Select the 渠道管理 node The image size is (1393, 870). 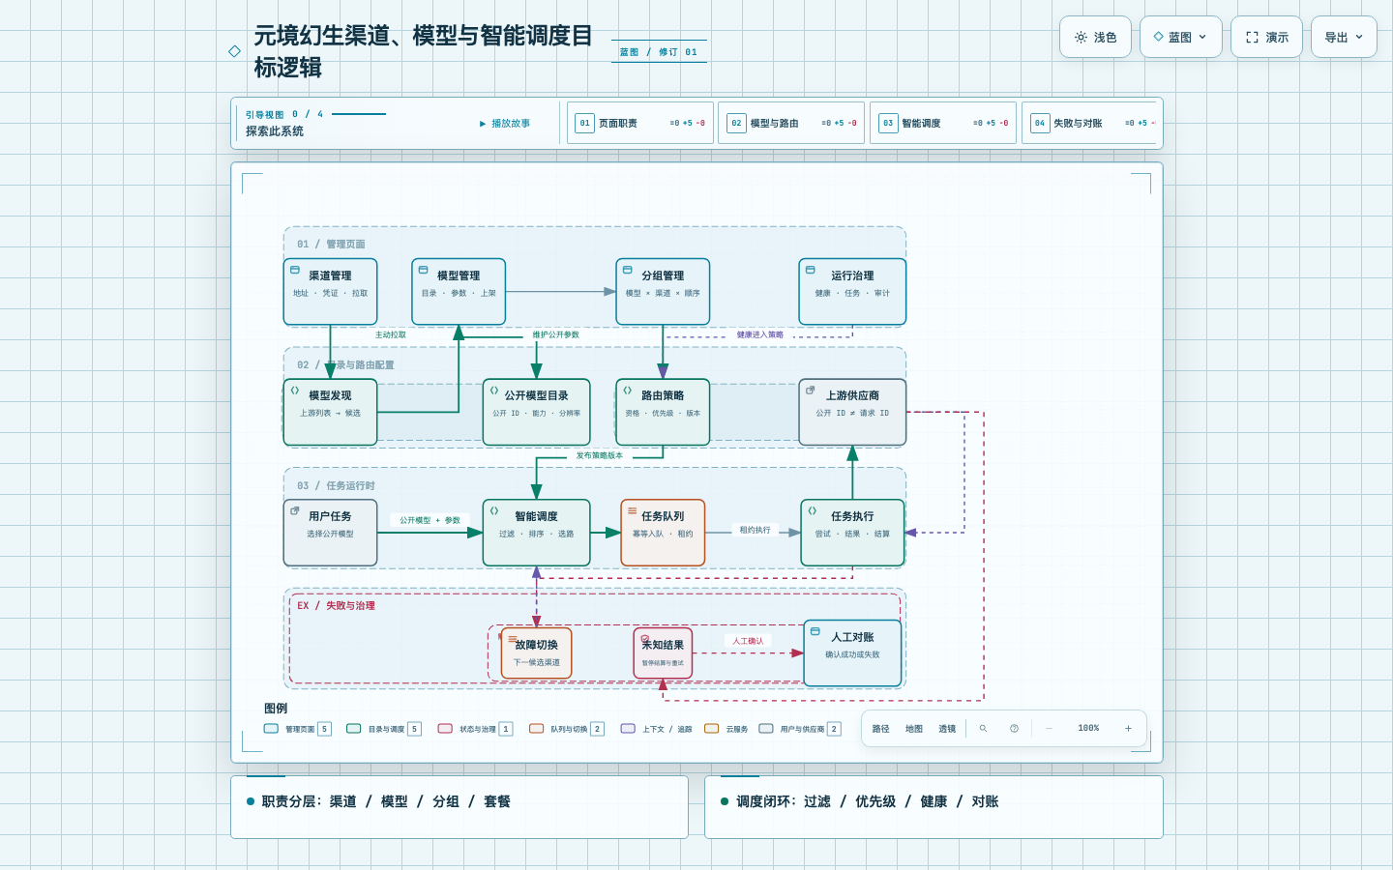pyautogui.click(x=330, y=292)
